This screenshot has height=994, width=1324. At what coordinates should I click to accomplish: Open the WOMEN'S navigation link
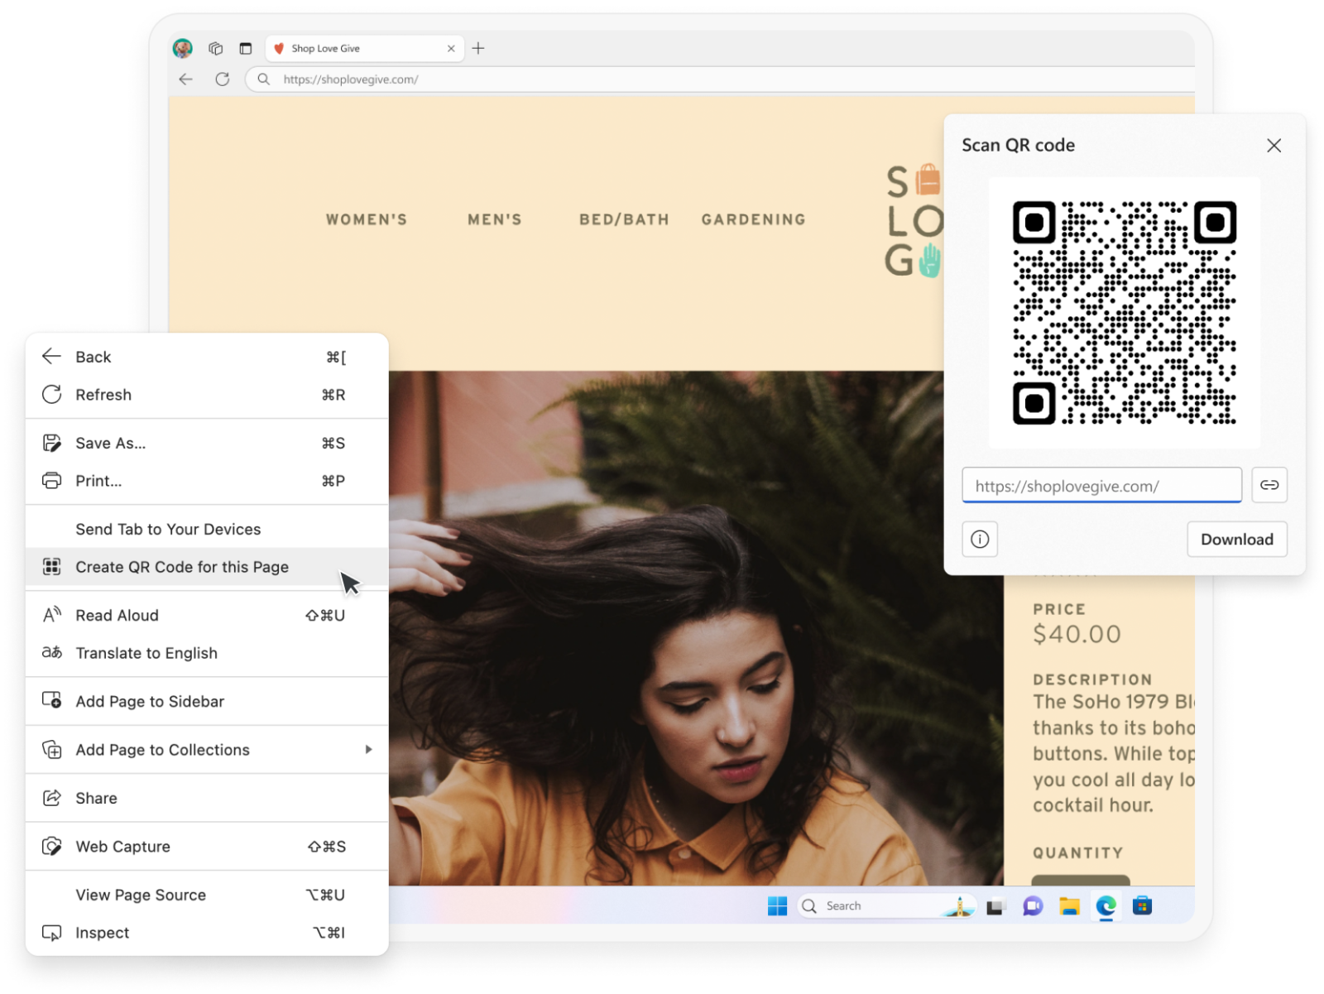[367, 219]
